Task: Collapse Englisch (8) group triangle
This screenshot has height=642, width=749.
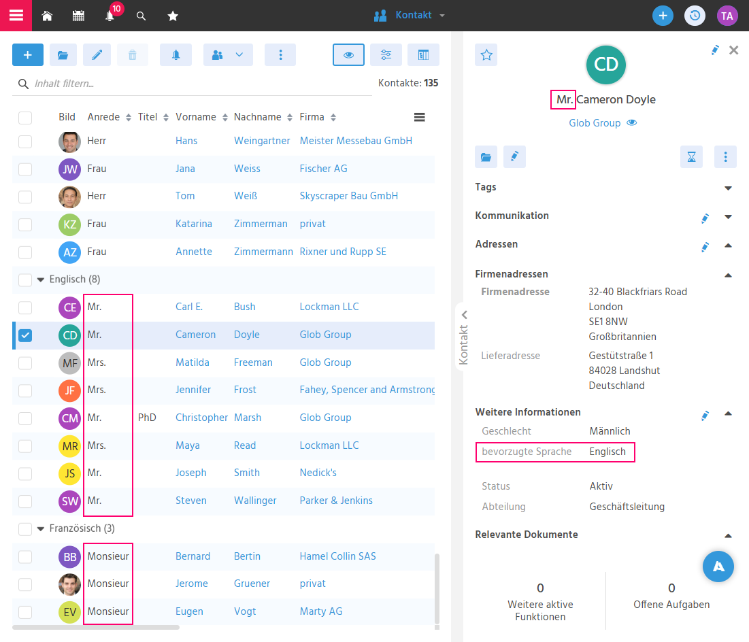Action: [x=41, y=280]
